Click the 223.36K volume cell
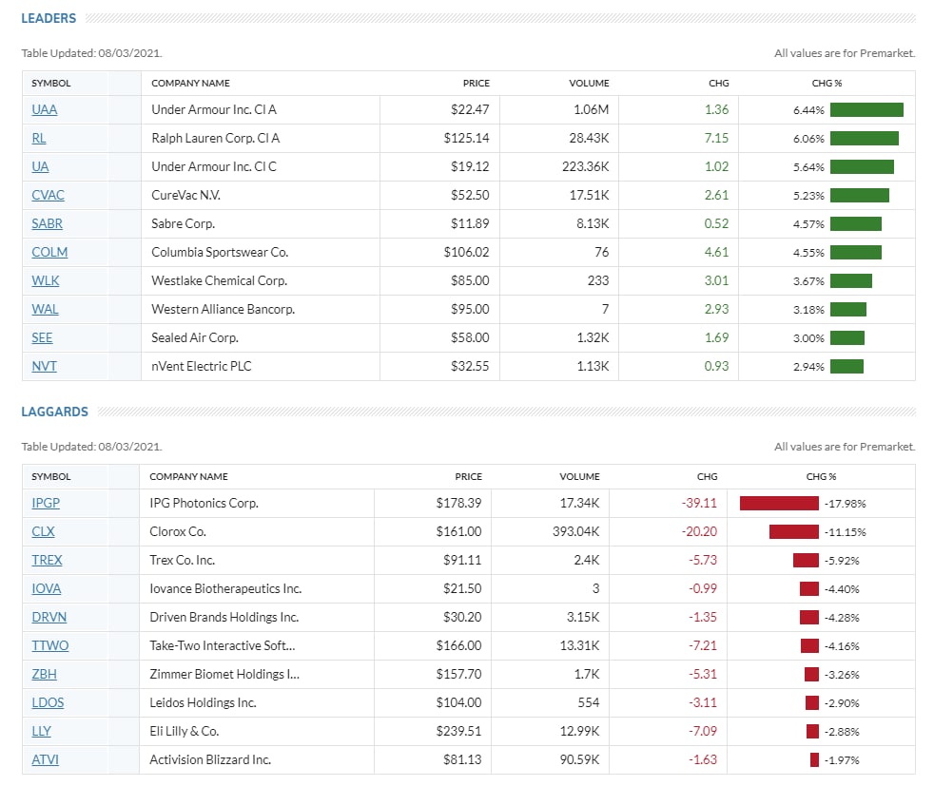 tap(586, 166)
